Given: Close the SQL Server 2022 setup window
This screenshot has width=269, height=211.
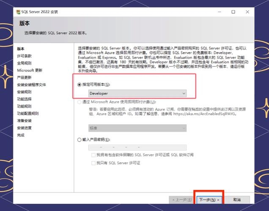Looking at the screenshot, I should pyautogui.click(x=247, y=12).
